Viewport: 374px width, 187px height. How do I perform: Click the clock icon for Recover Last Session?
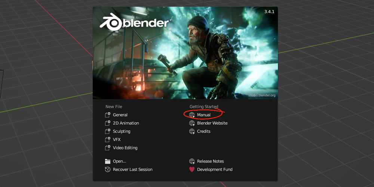108,169
